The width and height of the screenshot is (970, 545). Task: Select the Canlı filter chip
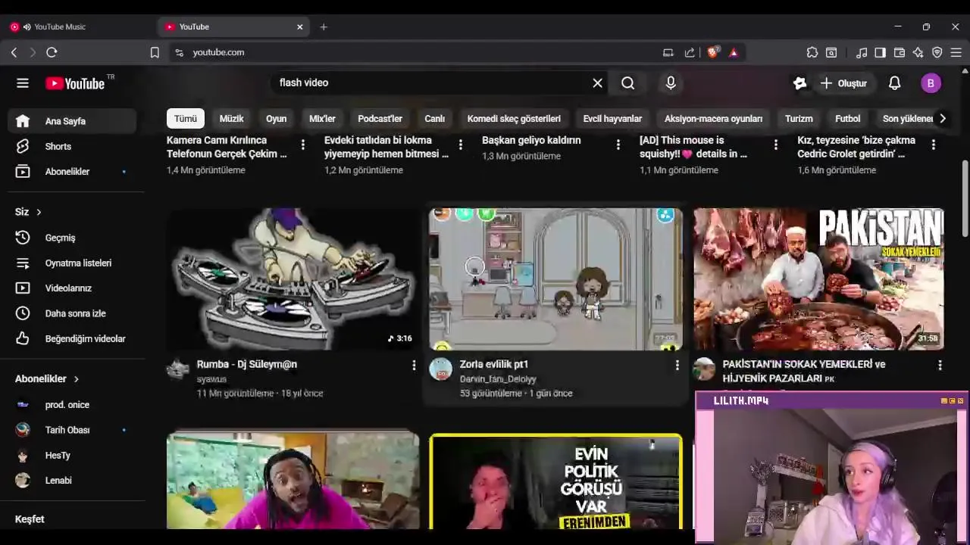pyautogui.click(x=434, y=118)
